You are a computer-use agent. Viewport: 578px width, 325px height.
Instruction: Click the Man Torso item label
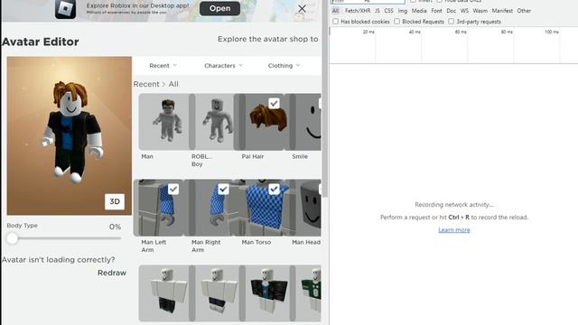click(x=256, y=242)
